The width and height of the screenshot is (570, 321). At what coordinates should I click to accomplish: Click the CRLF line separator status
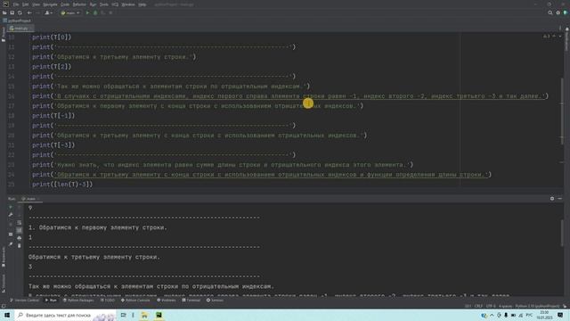tap(478, 306)
